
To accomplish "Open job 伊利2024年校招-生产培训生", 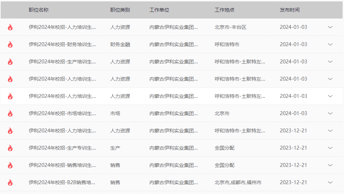I will click(x=62, y=62).
